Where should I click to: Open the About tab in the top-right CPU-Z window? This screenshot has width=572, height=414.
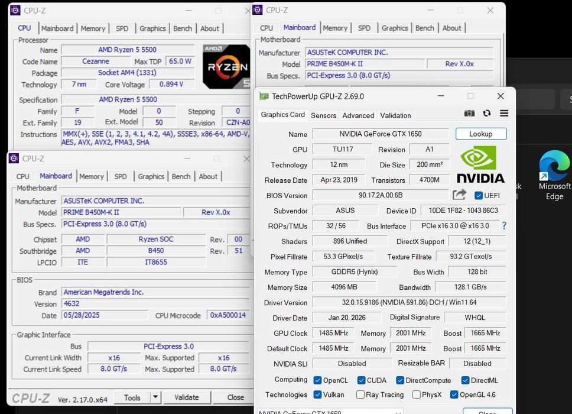coord(451,28)
